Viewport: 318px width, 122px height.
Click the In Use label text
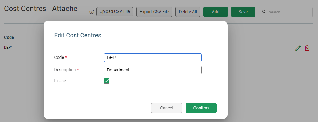(60, 81)
